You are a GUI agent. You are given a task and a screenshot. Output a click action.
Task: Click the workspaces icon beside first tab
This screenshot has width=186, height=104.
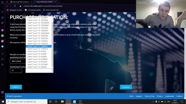click(7, 2)
